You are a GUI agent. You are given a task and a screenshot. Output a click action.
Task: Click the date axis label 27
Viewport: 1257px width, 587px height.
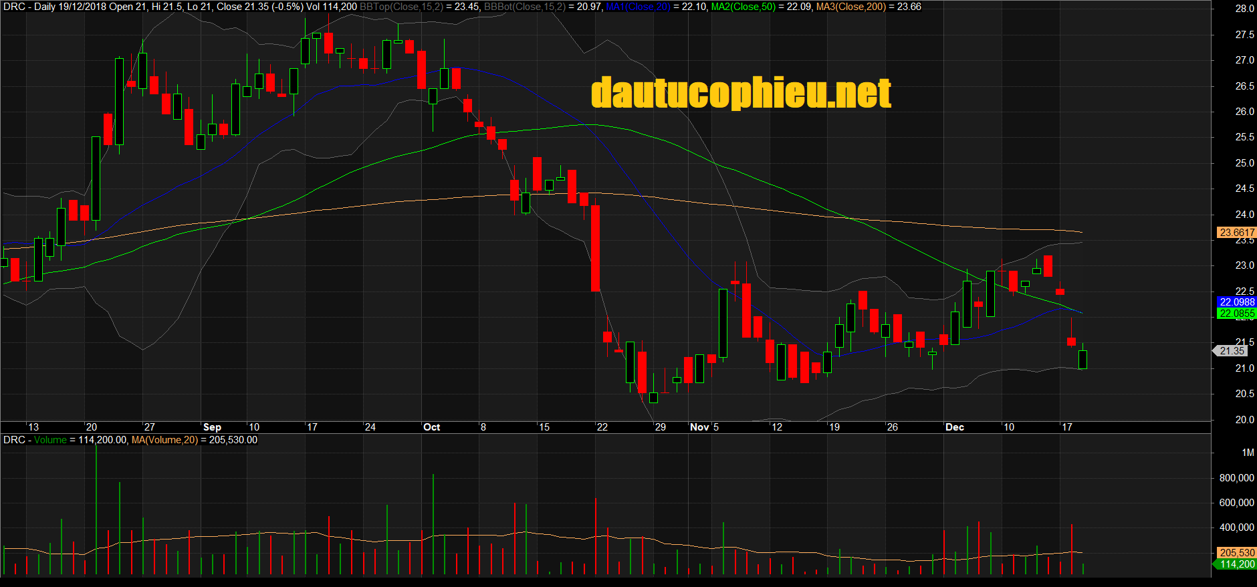click(149, 427)
